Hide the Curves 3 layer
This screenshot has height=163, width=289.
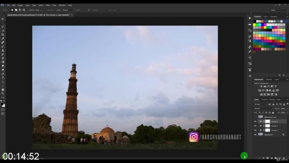coord(255,121)
